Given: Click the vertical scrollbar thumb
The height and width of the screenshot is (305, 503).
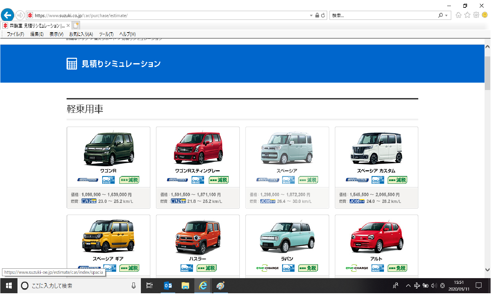Looking at the screenshot, I should click(x=487, y=73).
